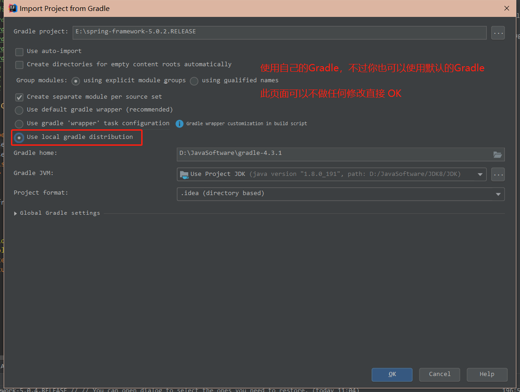
Task: Open Help for import dialog
Action: (x=487, y=375)
